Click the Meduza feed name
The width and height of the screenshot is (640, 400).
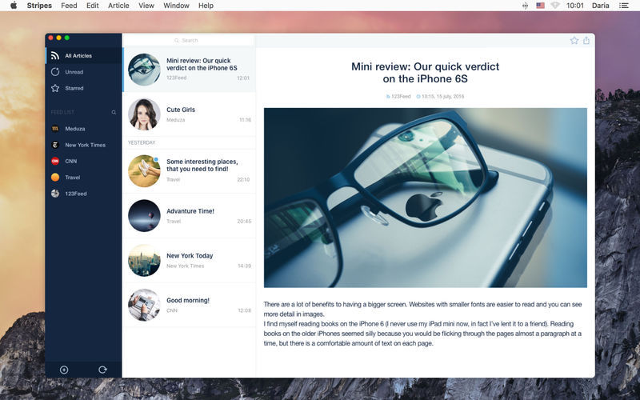(75, 129)
